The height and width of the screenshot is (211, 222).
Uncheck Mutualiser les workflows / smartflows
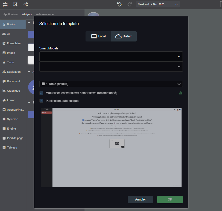pyautogui.click(x=41, y=93)
